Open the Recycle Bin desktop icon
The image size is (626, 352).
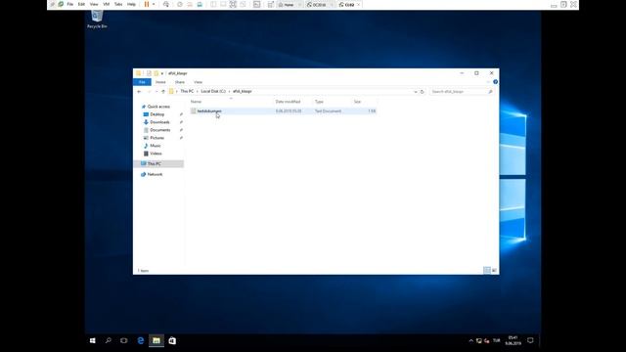97,20
